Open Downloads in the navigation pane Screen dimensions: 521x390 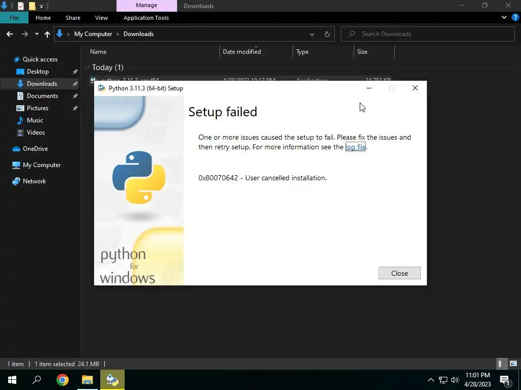click(x=42, y=84)
